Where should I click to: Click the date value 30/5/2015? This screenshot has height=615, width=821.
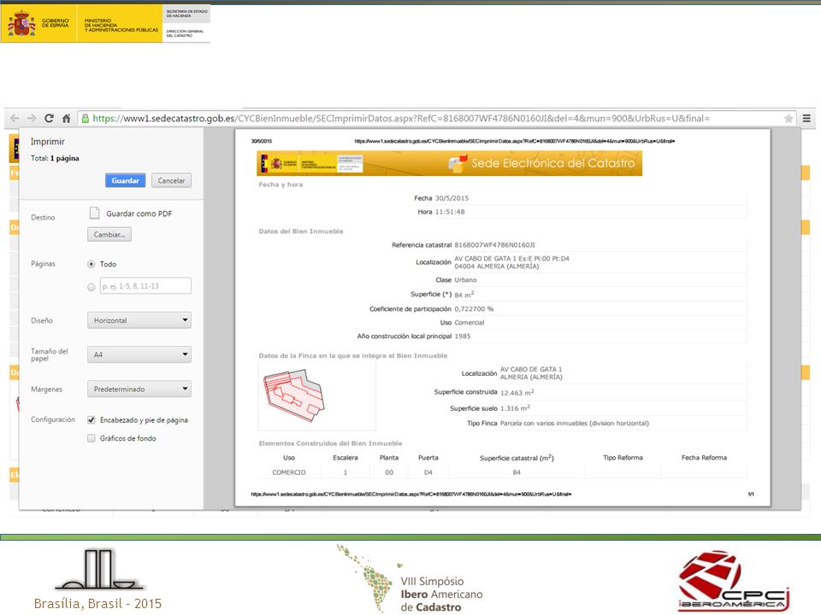(452, 198)
